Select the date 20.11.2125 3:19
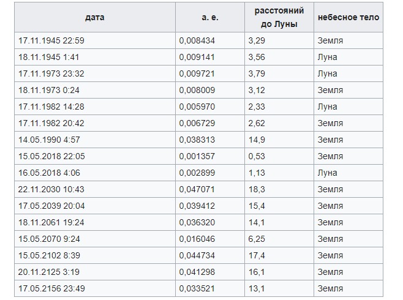The width and height of the screenshot is (403, 300). (x=49, y=272)
